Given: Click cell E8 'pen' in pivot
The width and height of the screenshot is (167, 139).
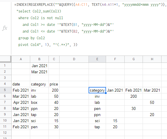Looking at the screenshot, I should pyautogui.click(x=97, y=108).
